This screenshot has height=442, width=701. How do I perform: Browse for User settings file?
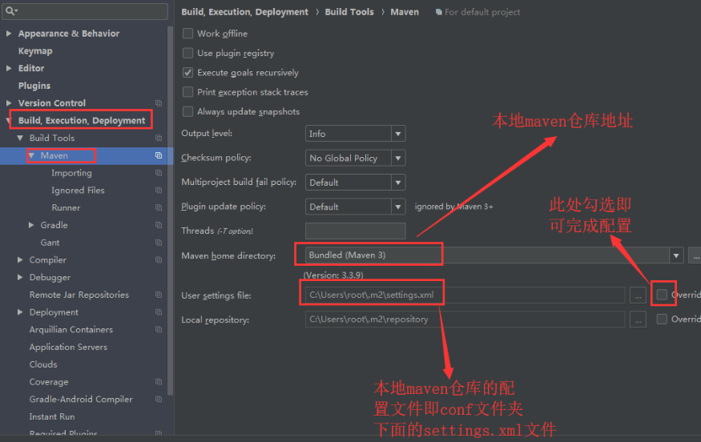pos(638,295)
